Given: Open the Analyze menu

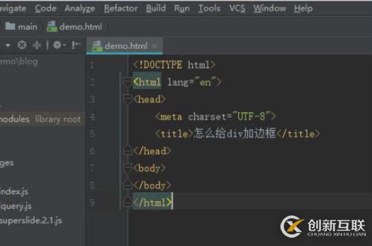Looking at the screenshot, I should tap(80, 8).
